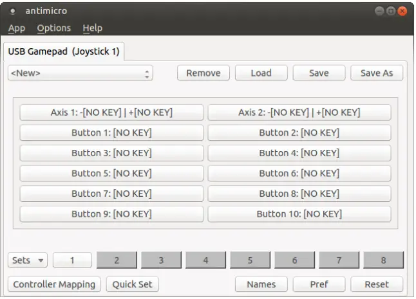Assign a key to Button 10
This screenshot has height=299, width=416.
click(299, 214)
